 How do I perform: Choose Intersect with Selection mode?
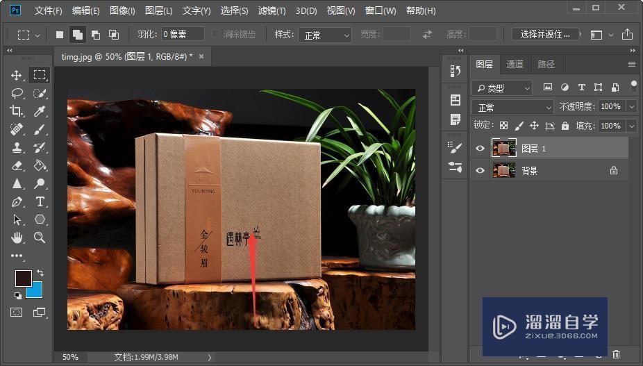tap(114, 35)
